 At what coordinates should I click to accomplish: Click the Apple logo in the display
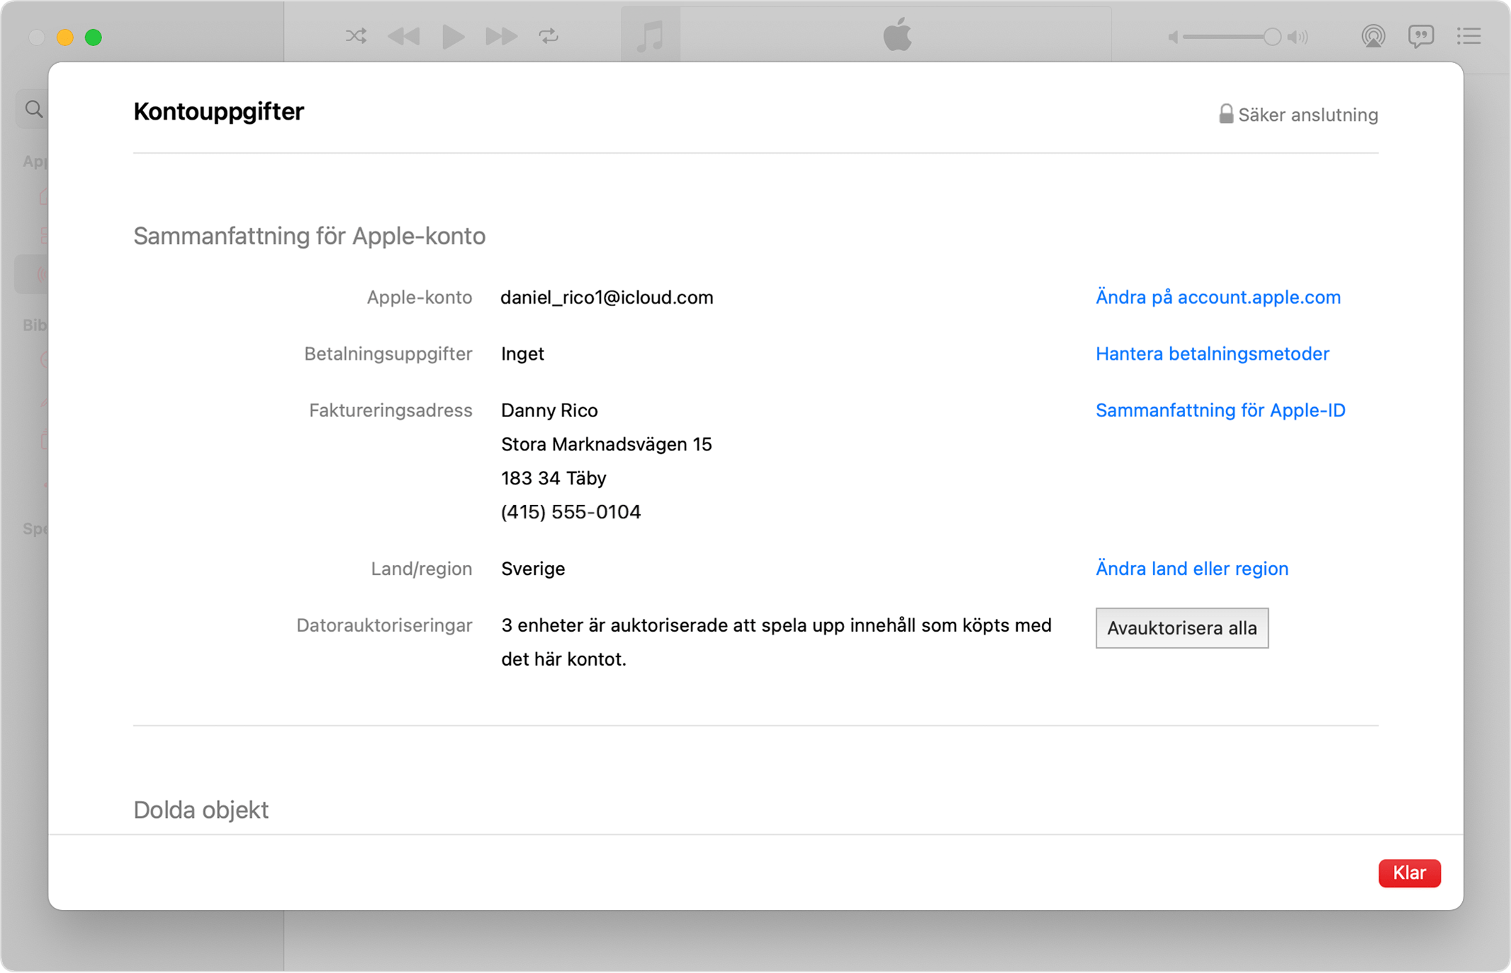(897, 35)
